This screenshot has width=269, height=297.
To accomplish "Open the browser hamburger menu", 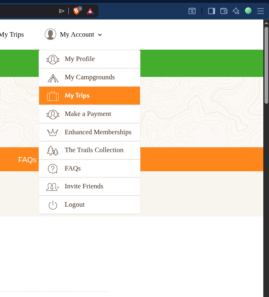I will click(x=260, y=11).
